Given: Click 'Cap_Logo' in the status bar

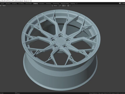Looking at the screenshot, I should tap(101, 93).
